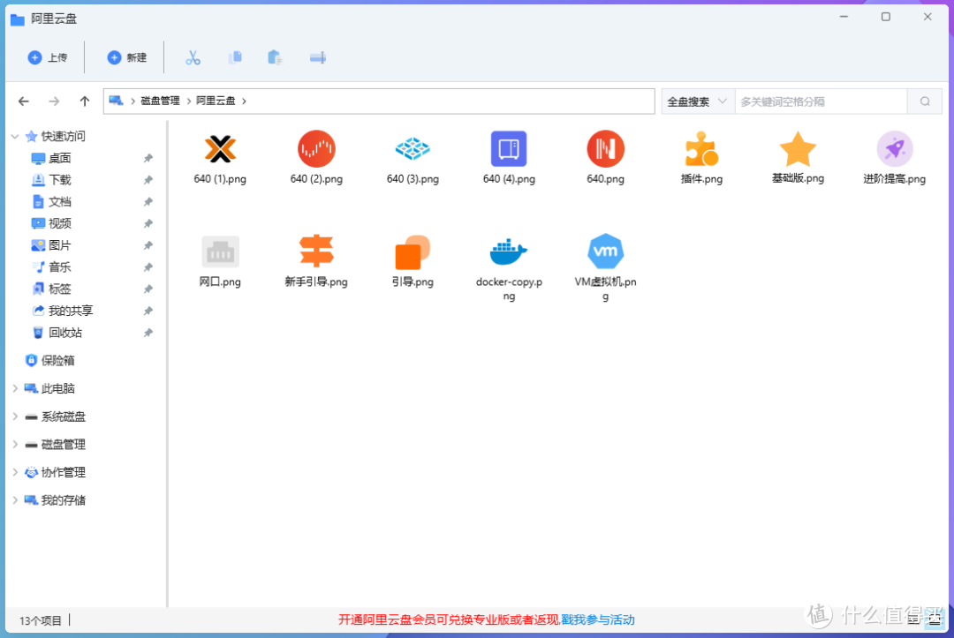Toggle the pin on 图片 sidebar entry
This screenshot has width=954, height=638.
[148, 245]
